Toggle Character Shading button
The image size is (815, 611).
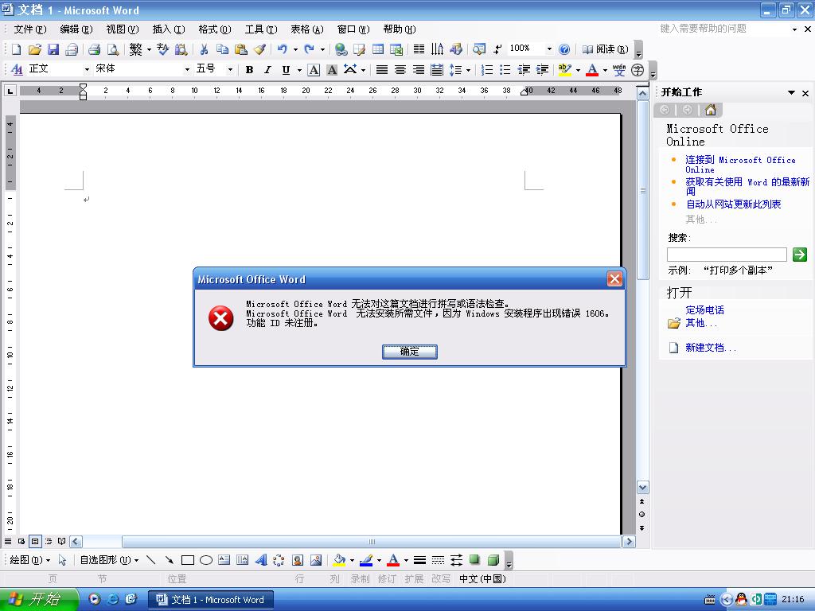[x=332, y=70]
